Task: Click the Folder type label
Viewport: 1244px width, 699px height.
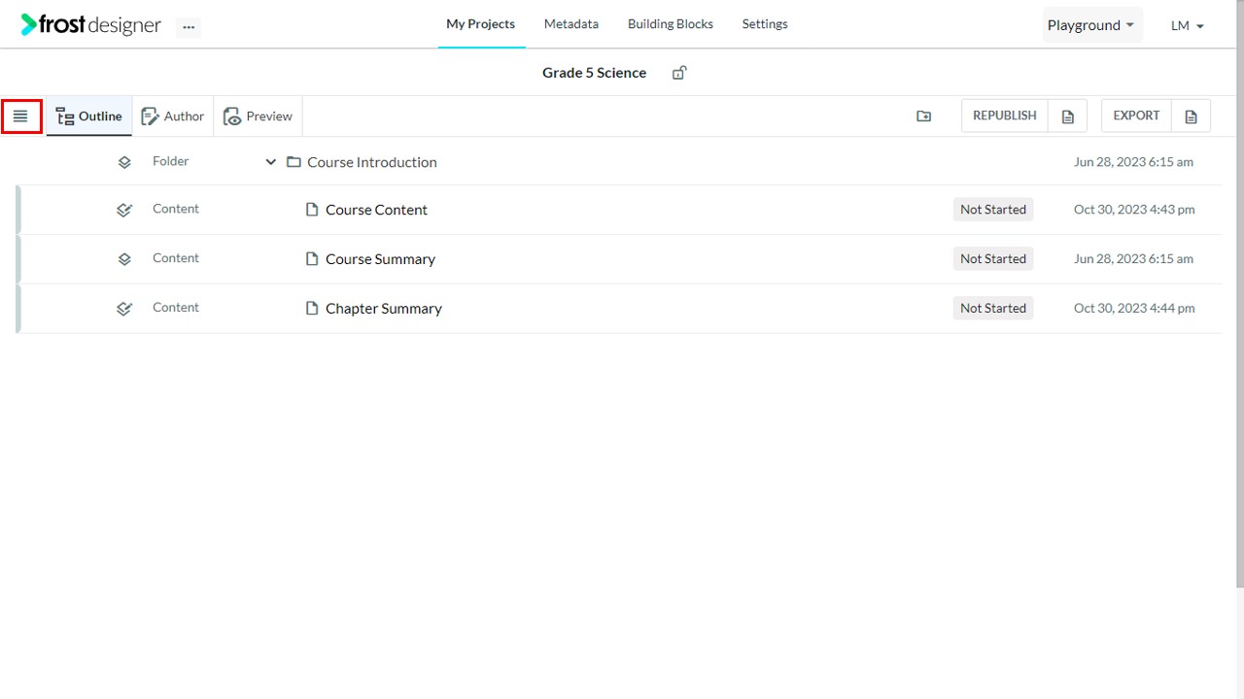Action: click(171, 161)
